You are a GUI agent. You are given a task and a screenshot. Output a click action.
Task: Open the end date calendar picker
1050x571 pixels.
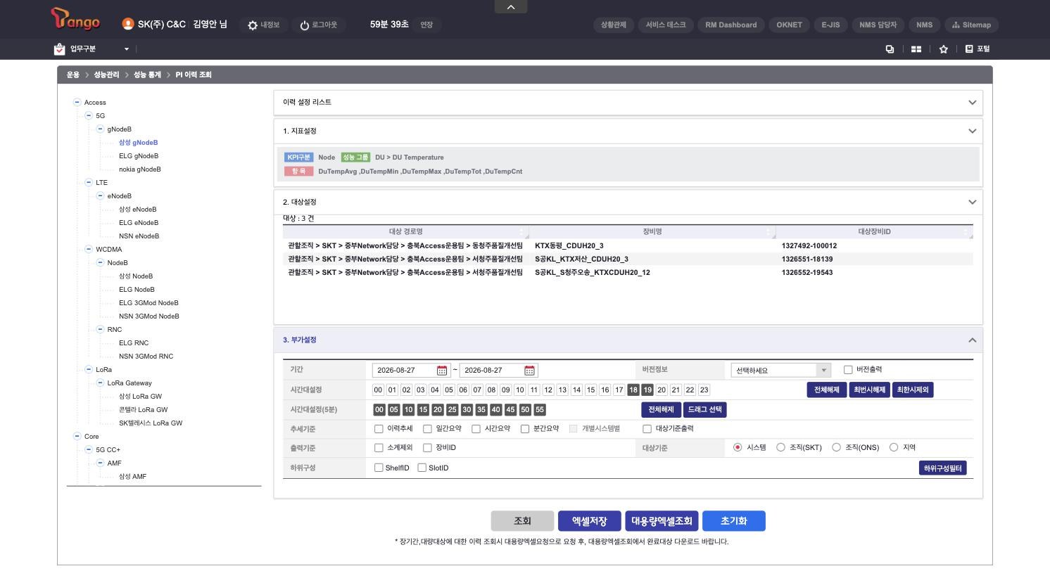[x=529, y=371]
